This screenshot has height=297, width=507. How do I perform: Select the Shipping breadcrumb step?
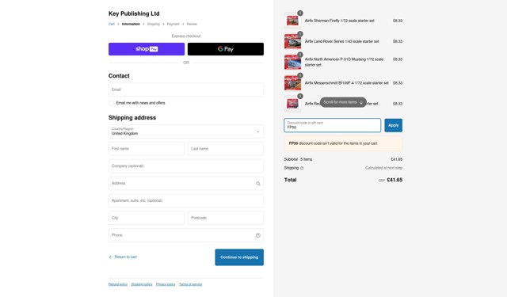coord(153,24)
